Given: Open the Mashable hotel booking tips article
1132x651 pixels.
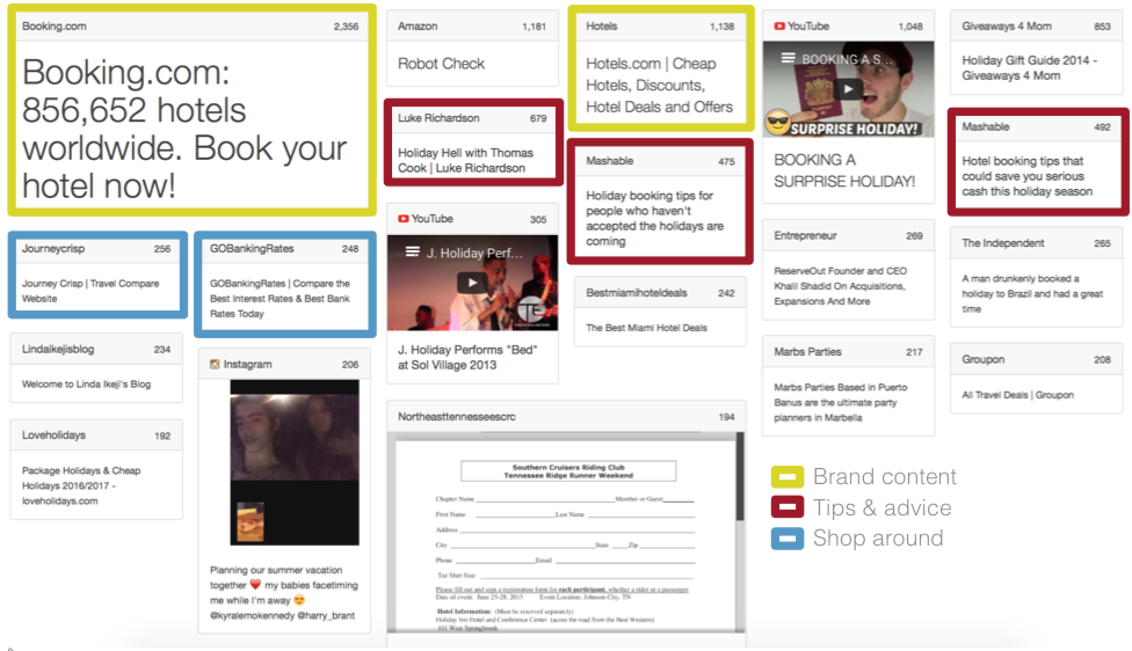Looking at the screenshot, I should tap(1026, 176).
